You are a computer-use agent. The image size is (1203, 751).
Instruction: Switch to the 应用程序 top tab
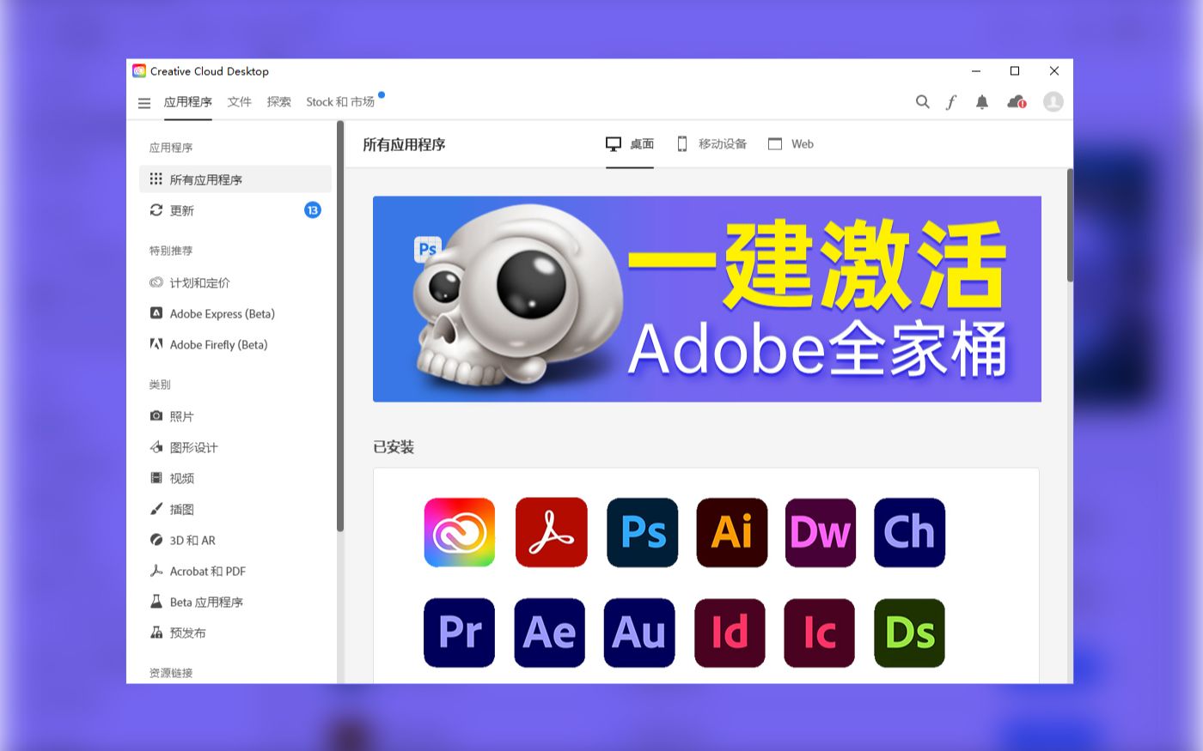(188, 102)
